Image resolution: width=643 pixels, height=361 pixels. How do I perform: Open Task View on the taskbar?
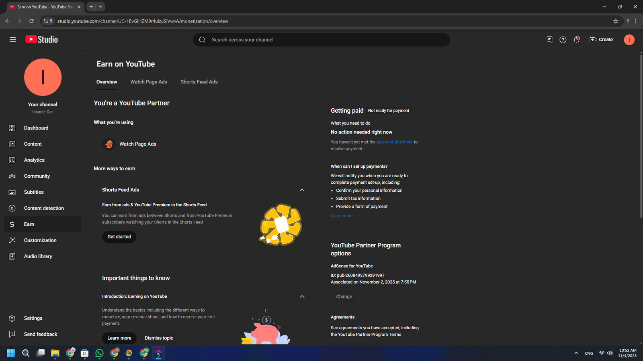click(x=41, y=353)
